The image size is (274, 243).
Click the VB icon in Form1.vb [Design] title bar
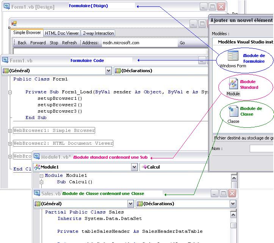point(6,6)
